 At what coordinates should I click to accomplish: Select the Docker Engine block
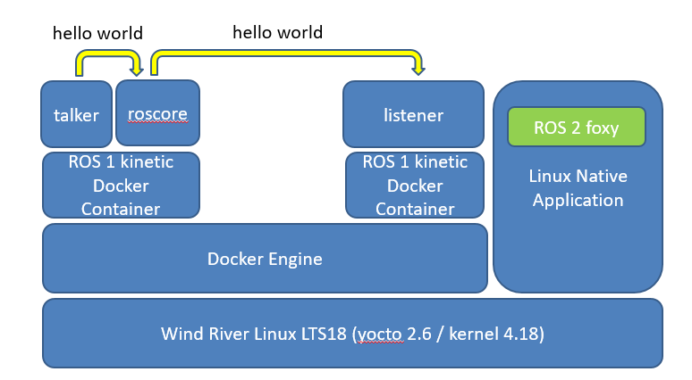(x=265, y=258)
